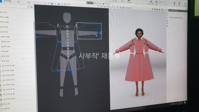Click the zoom-in magnifier in vertical 3D tool strip
The height and width of the screenshot is (112, 199).
coord(167,21)
